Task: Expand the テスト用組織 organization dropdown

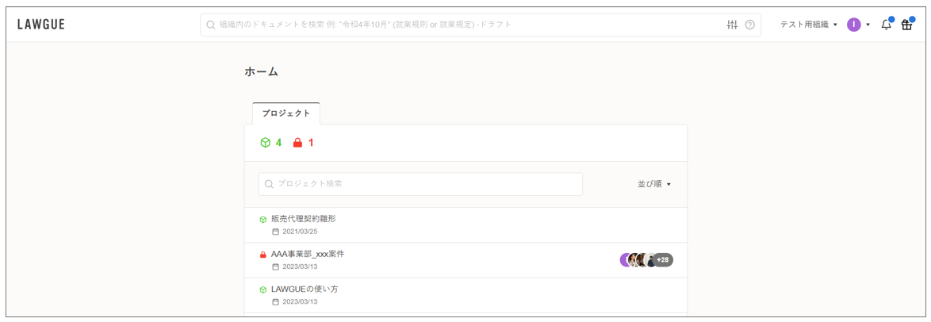Action: point(809,25)
